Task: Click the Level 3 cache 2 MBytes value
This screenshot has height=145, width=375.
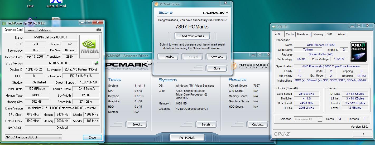Action: point(355,108)
